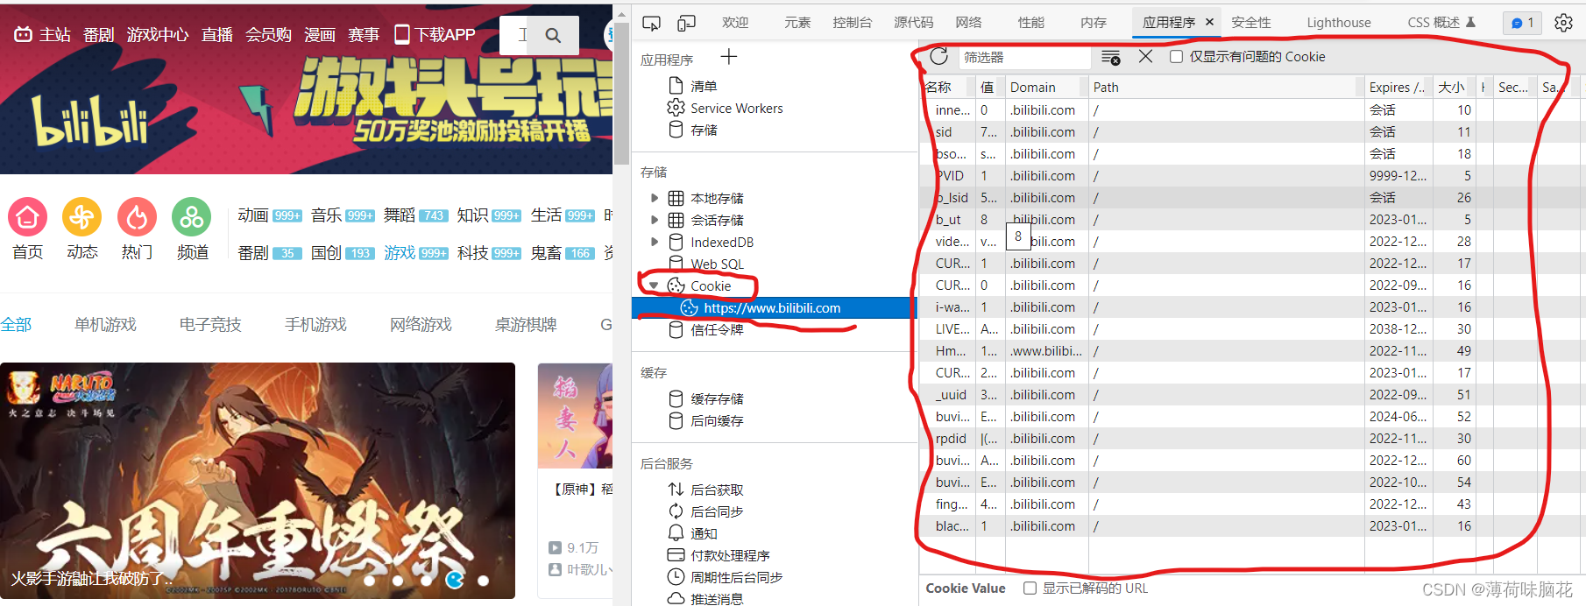
Task: Switch to 性能 tab
Action: point(1030,23)
